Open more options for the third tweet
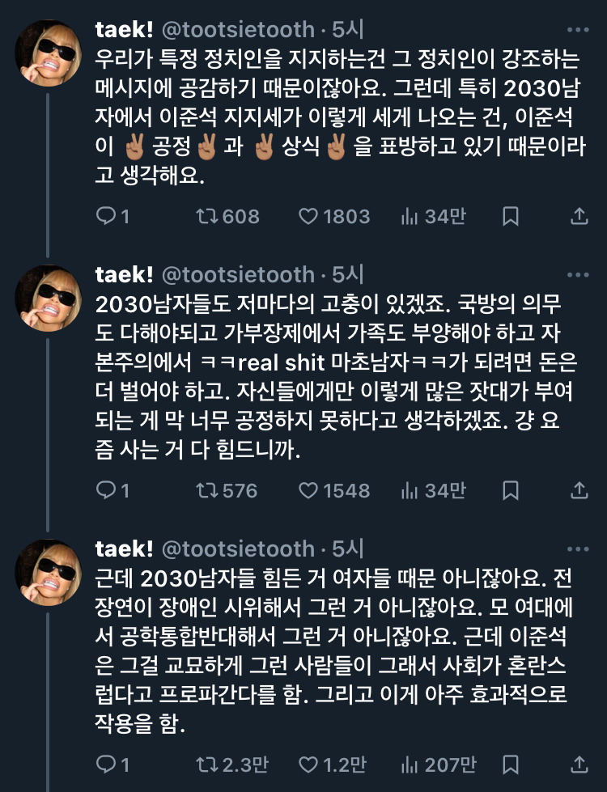The width and height of the screenshot is (607, 792). coord(578,548)
